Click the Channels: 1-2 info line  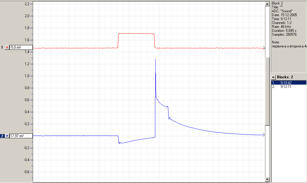pyautogui.click(x=281, y=23)
